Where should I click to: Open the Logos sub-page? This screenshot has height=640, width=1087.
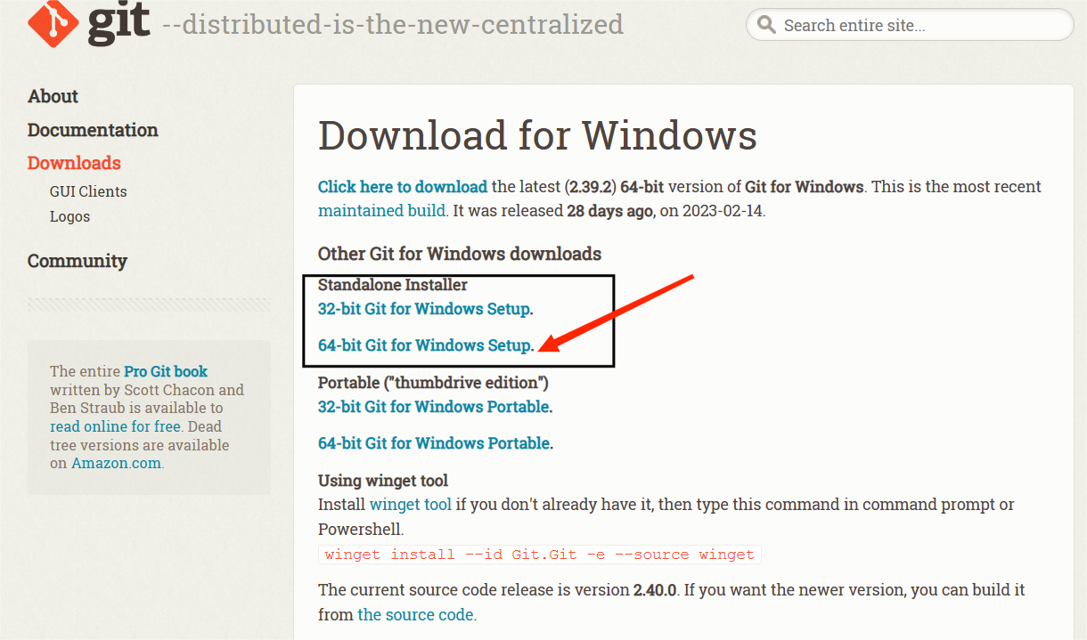(69, 216)
